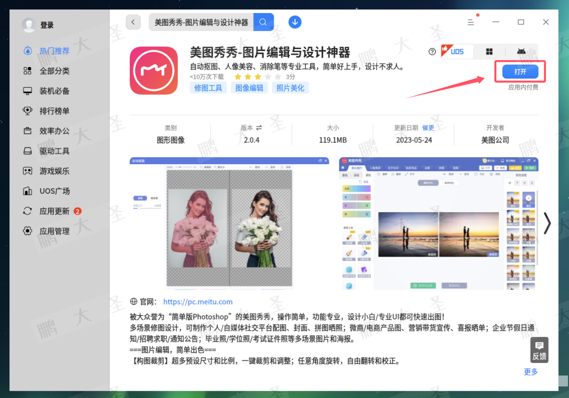This screenshot has width=569, height=398.
Task: Click the 照片美化 tag
Action: coord(290,88)
